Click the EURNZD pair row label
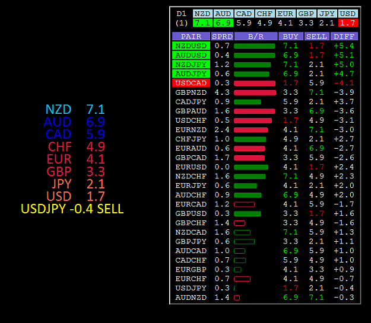 tap(191, 130)
